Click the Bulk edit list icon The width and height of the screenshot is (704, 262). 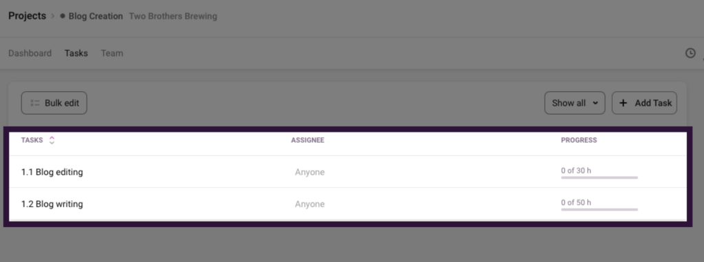coord(35,103)
